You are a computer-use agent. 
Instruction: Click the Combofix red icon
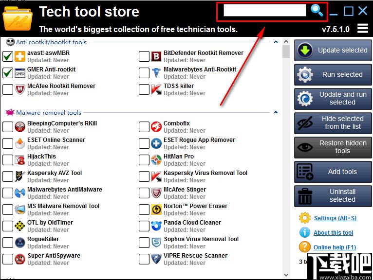tap(156, 127)
